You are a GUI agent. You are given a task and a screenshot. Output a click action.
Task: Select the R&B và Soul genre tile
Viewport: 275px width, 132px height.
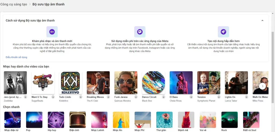[251, 120]
